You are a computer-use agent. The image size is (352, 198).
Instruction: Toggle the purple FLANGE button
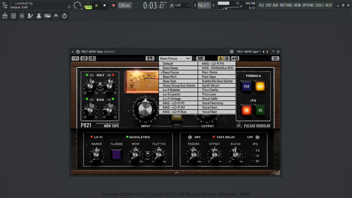point(116,154)
